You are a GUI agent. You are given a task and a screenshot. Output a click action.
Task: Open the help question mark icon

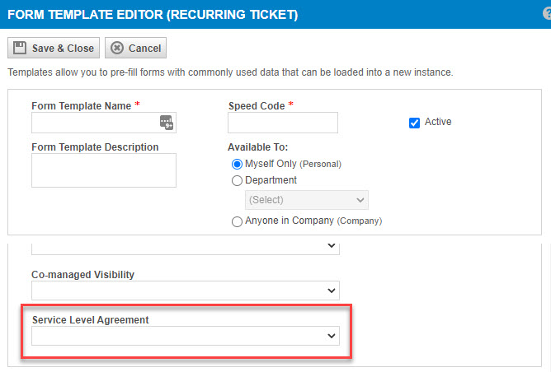point(547,14)
